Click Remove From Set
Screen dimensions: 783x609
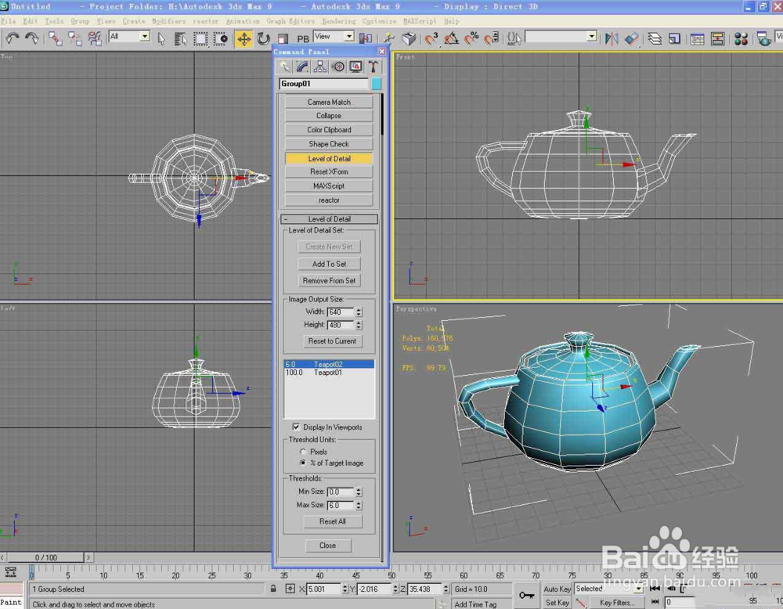(x=329, y=281)
